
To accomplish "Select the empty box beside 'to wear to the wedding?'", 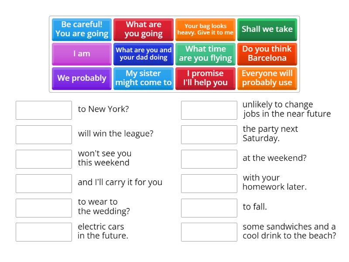I will pos(44,208).
